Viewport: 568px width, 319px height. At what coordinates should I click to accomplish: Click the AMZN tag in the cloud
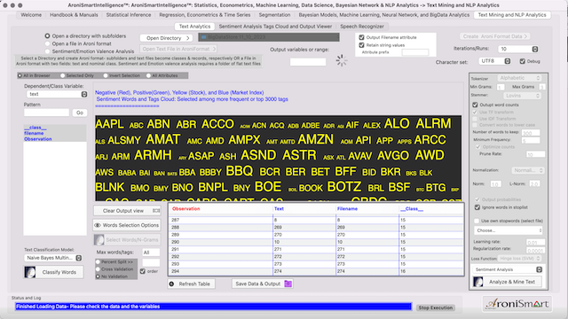click(x=316, y=140)
